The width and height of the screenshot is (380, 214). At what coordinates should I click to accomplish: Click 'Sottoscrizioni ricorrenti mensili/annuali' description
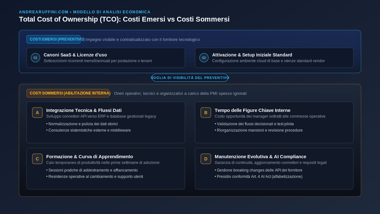click(98, 61)
